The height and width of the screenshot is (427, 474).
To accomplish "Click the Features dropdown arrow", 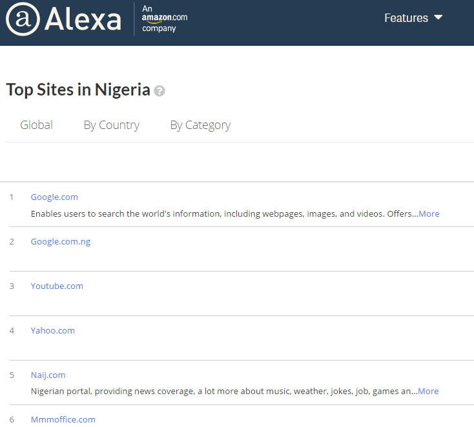I will coord(438,17).
